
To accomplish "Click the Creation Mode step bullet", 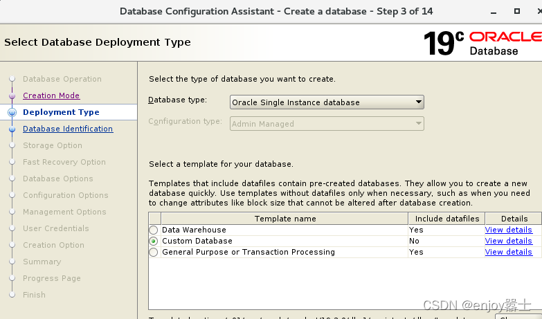I will click(x=12, y=95).
